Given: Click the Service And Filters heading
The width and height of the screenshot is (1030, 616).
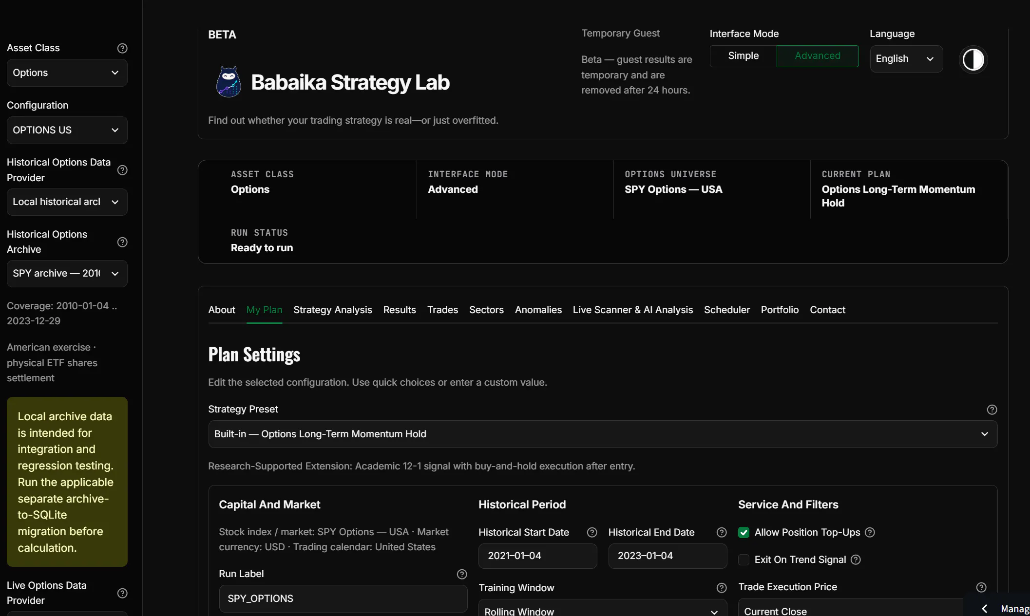Looking at the screenshot, I should pyautogui.click(x=788, y=505).
